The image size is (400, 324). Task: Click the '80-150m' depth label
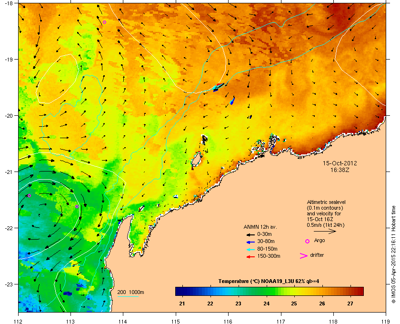[267, 249]
